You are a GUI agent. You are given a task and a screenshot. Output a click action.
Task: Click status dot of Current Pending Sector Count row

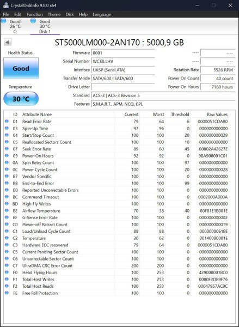point(7,251)
